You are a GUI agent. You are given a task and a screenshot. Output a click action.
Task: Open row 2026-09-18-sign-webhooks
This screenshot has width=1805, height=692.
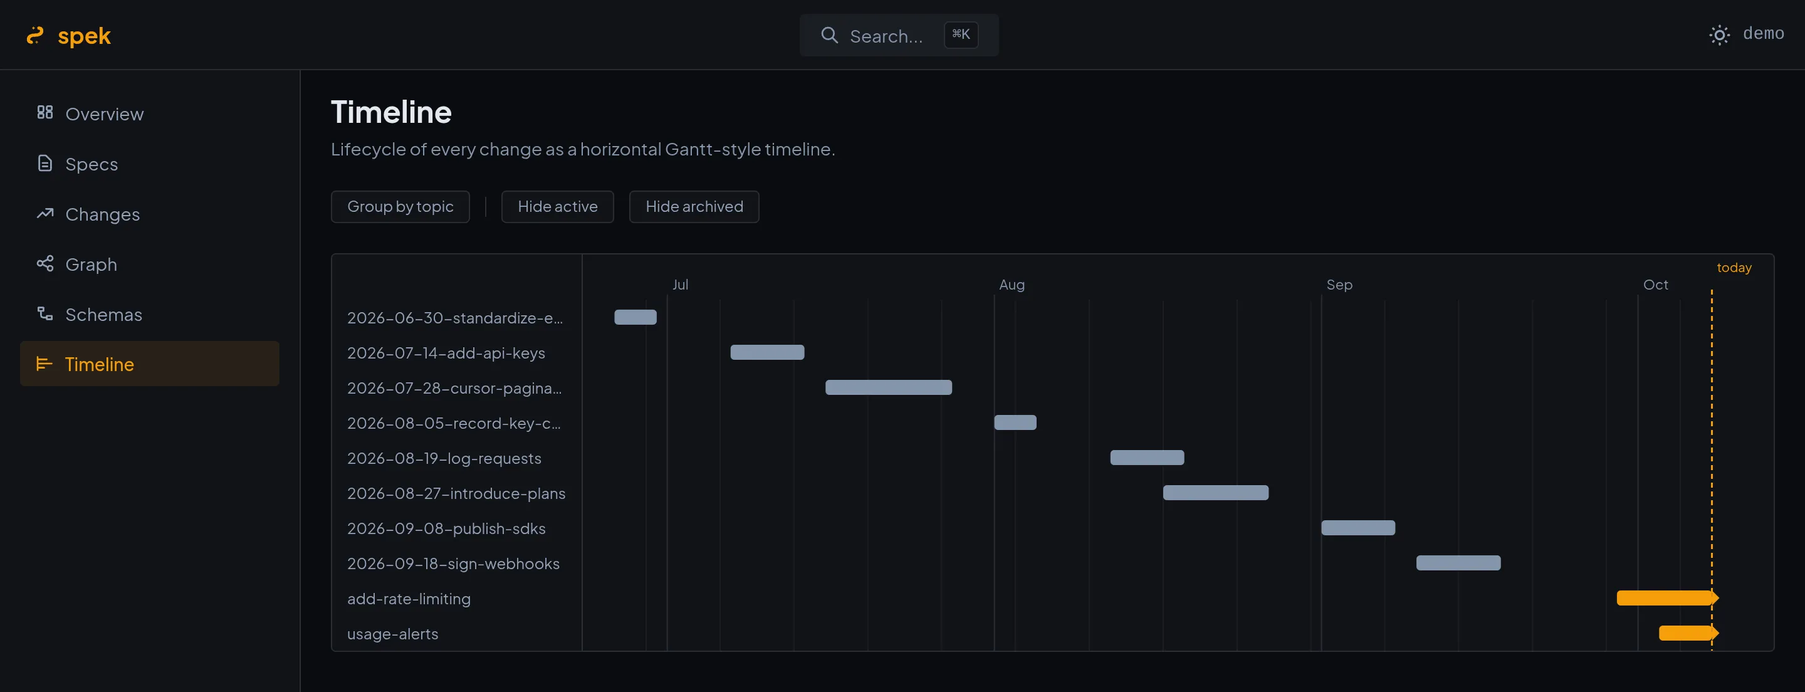pos(453,563)
